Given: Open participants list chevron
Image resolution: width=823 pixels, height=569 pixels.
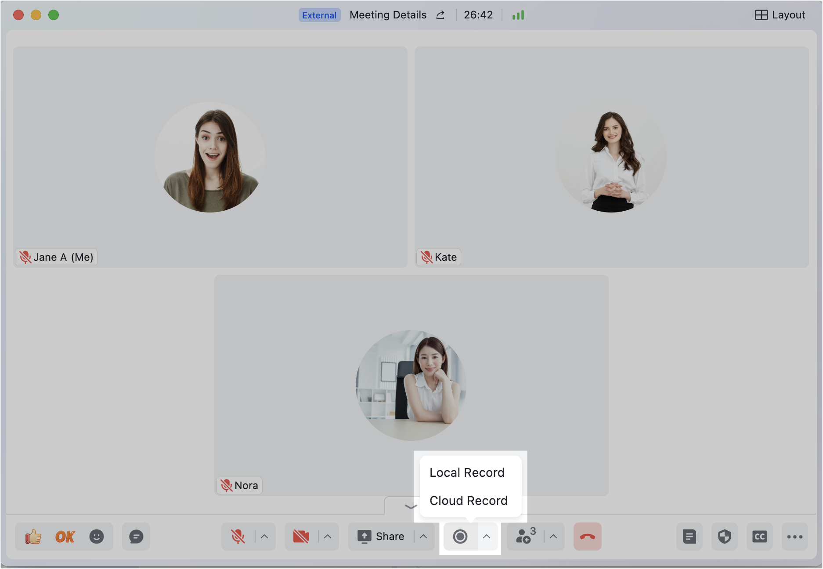Looking at the screenshot, I should click(x=552, y=536).
